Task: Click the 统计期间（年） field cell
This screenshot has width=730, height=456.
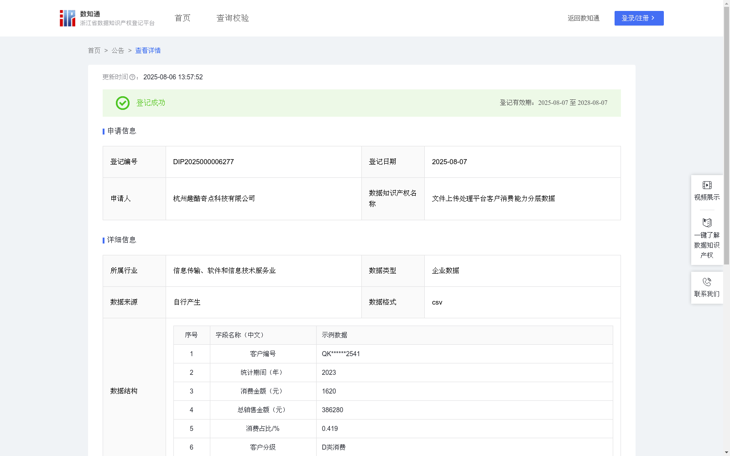Action: 263,373
